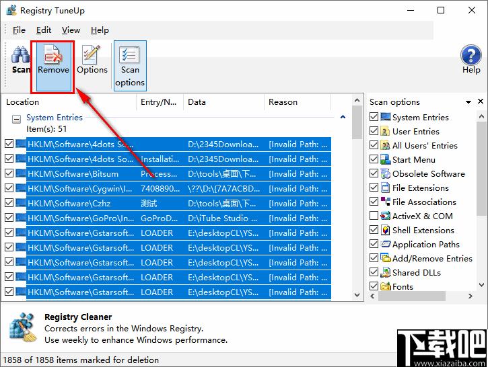Click the scan options vertical scrollbar thumb
488x367 pixels.
point(481,168)
